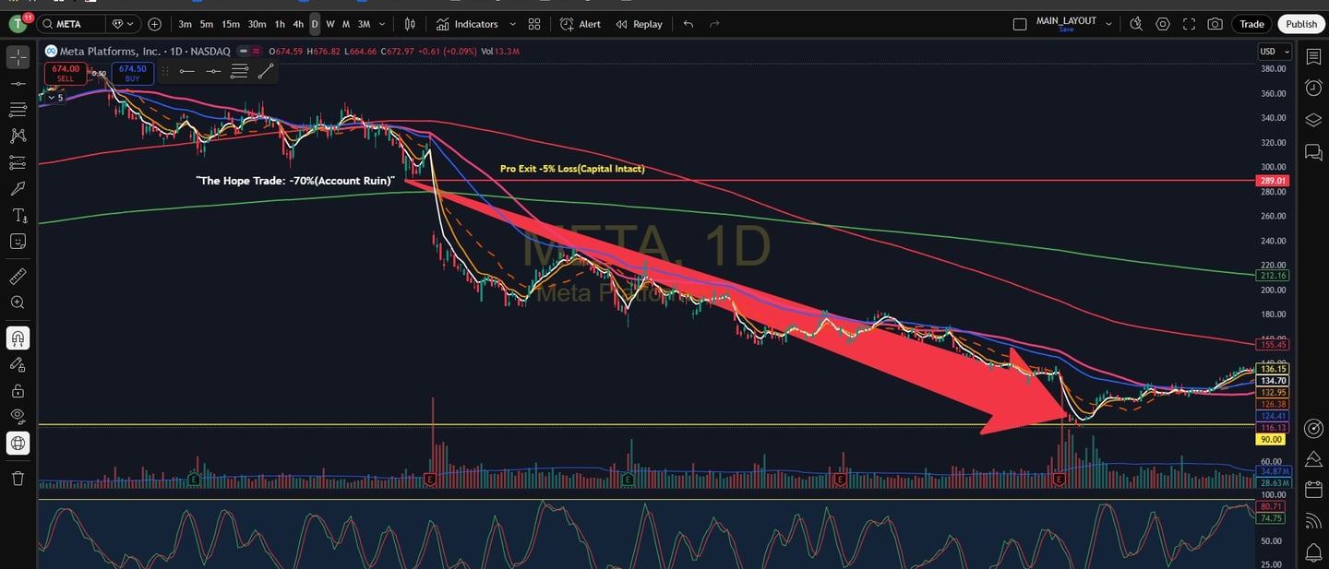Click the 674.50 BUY button
The width and height of the screenshot is (1329, 569).
(x=132, y=73)
